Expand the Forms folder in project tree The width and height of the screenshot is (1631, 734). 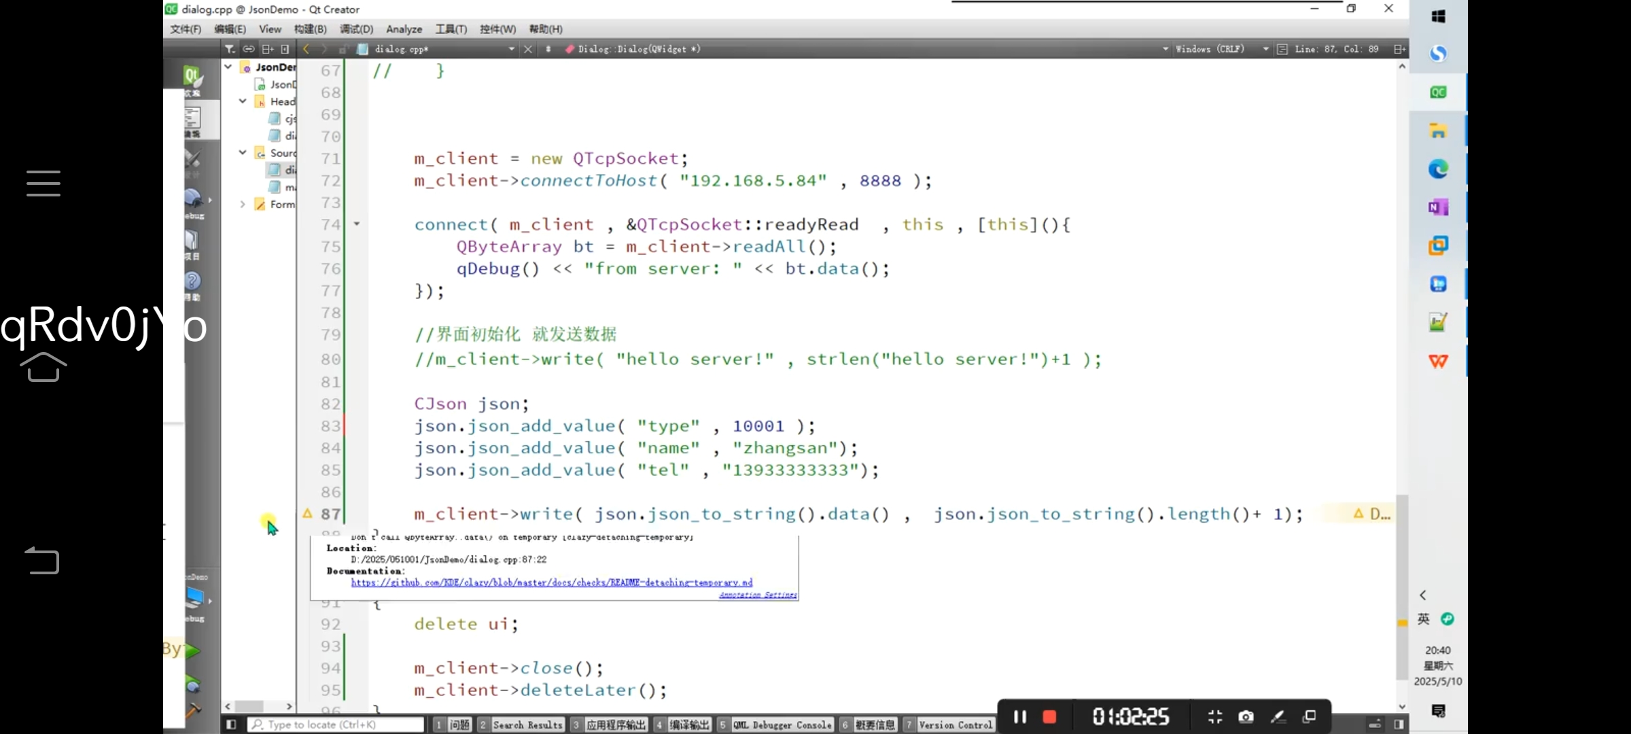click(x=243, y=204)
